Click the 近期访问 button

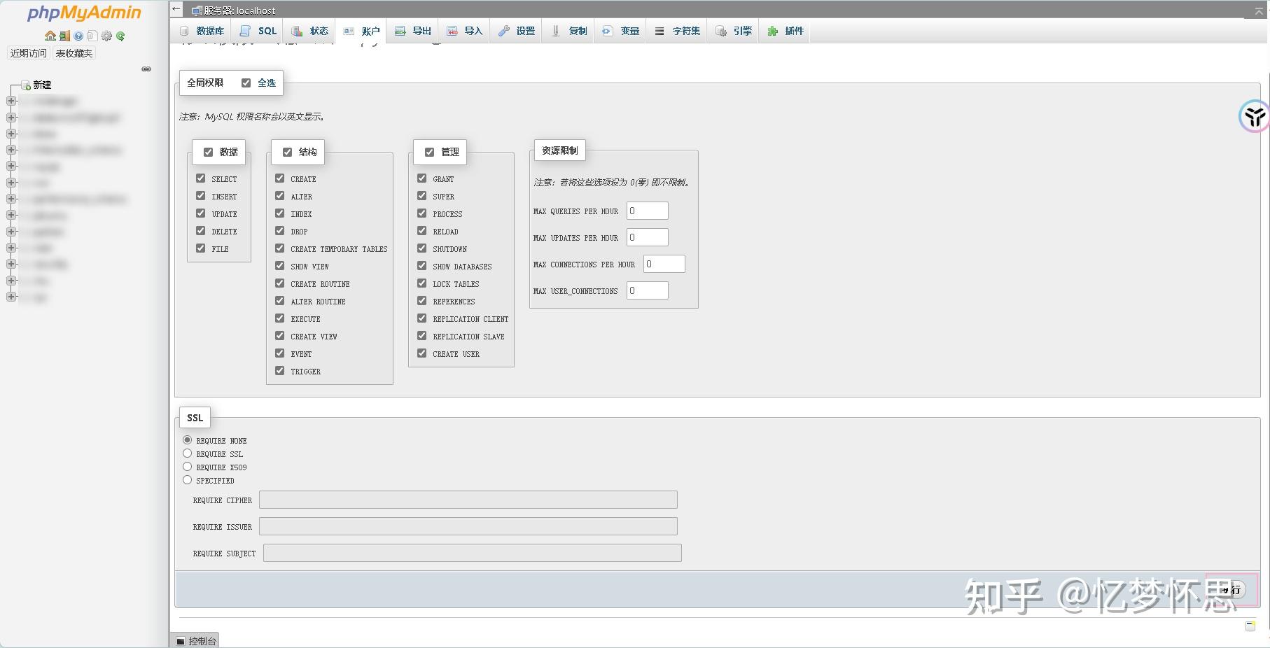coord(29,53)
